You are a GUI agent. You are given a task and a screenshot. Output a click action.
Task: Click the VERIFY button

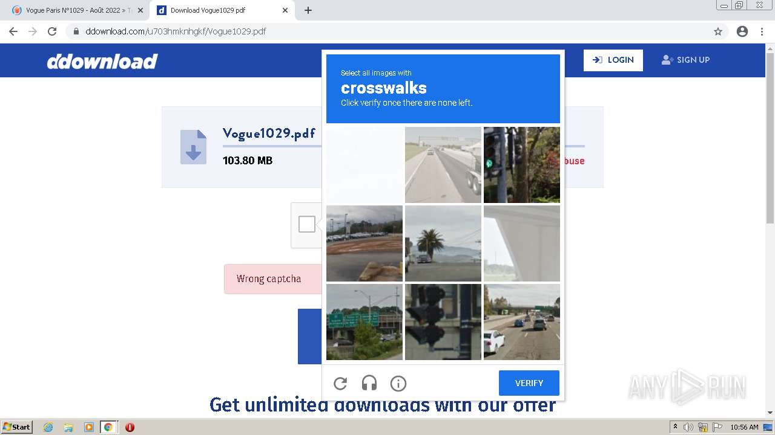(529, 383)
